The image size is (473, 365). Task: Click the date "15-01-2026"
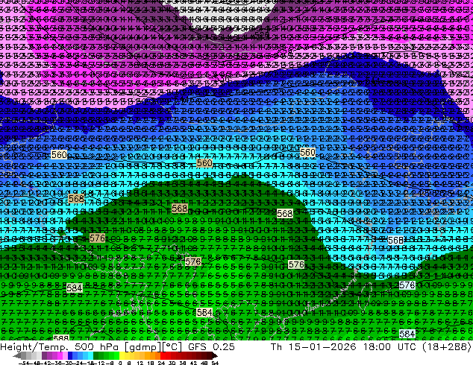[322, 346]
